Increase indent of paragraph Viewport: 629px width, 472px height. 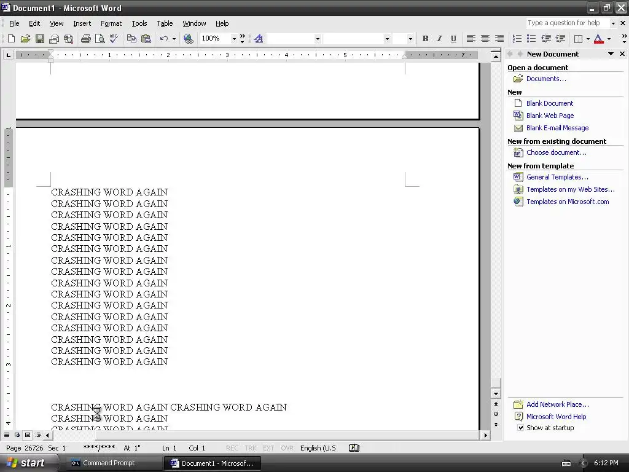point(560,39)
